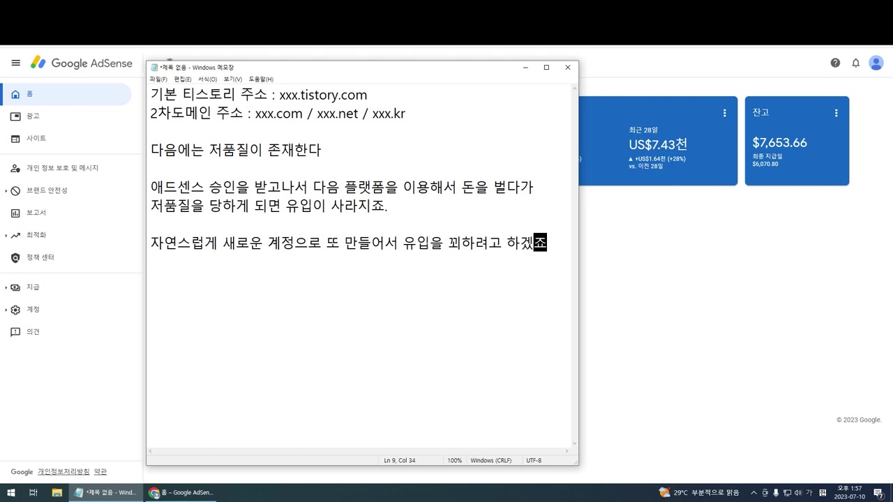Image resolution: width=893 pixels, height=502 pixels.
Task: Switch to the Notepad taskbar button
Action: (105, 492)
